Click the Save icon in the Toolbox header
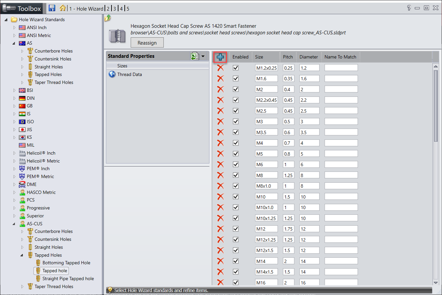The image size is (442, 295). coord(52,8)
